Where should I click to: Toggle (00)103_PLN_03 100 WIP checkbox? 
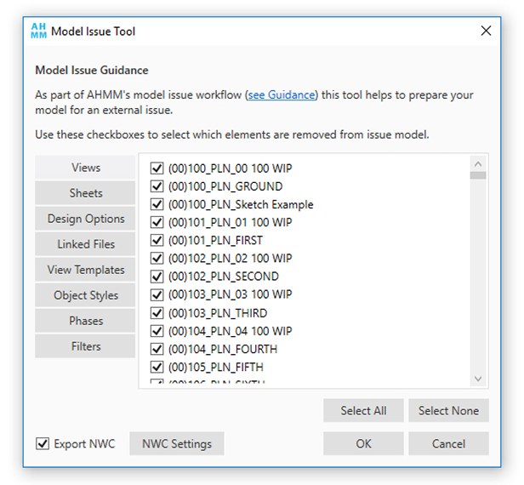157,294
